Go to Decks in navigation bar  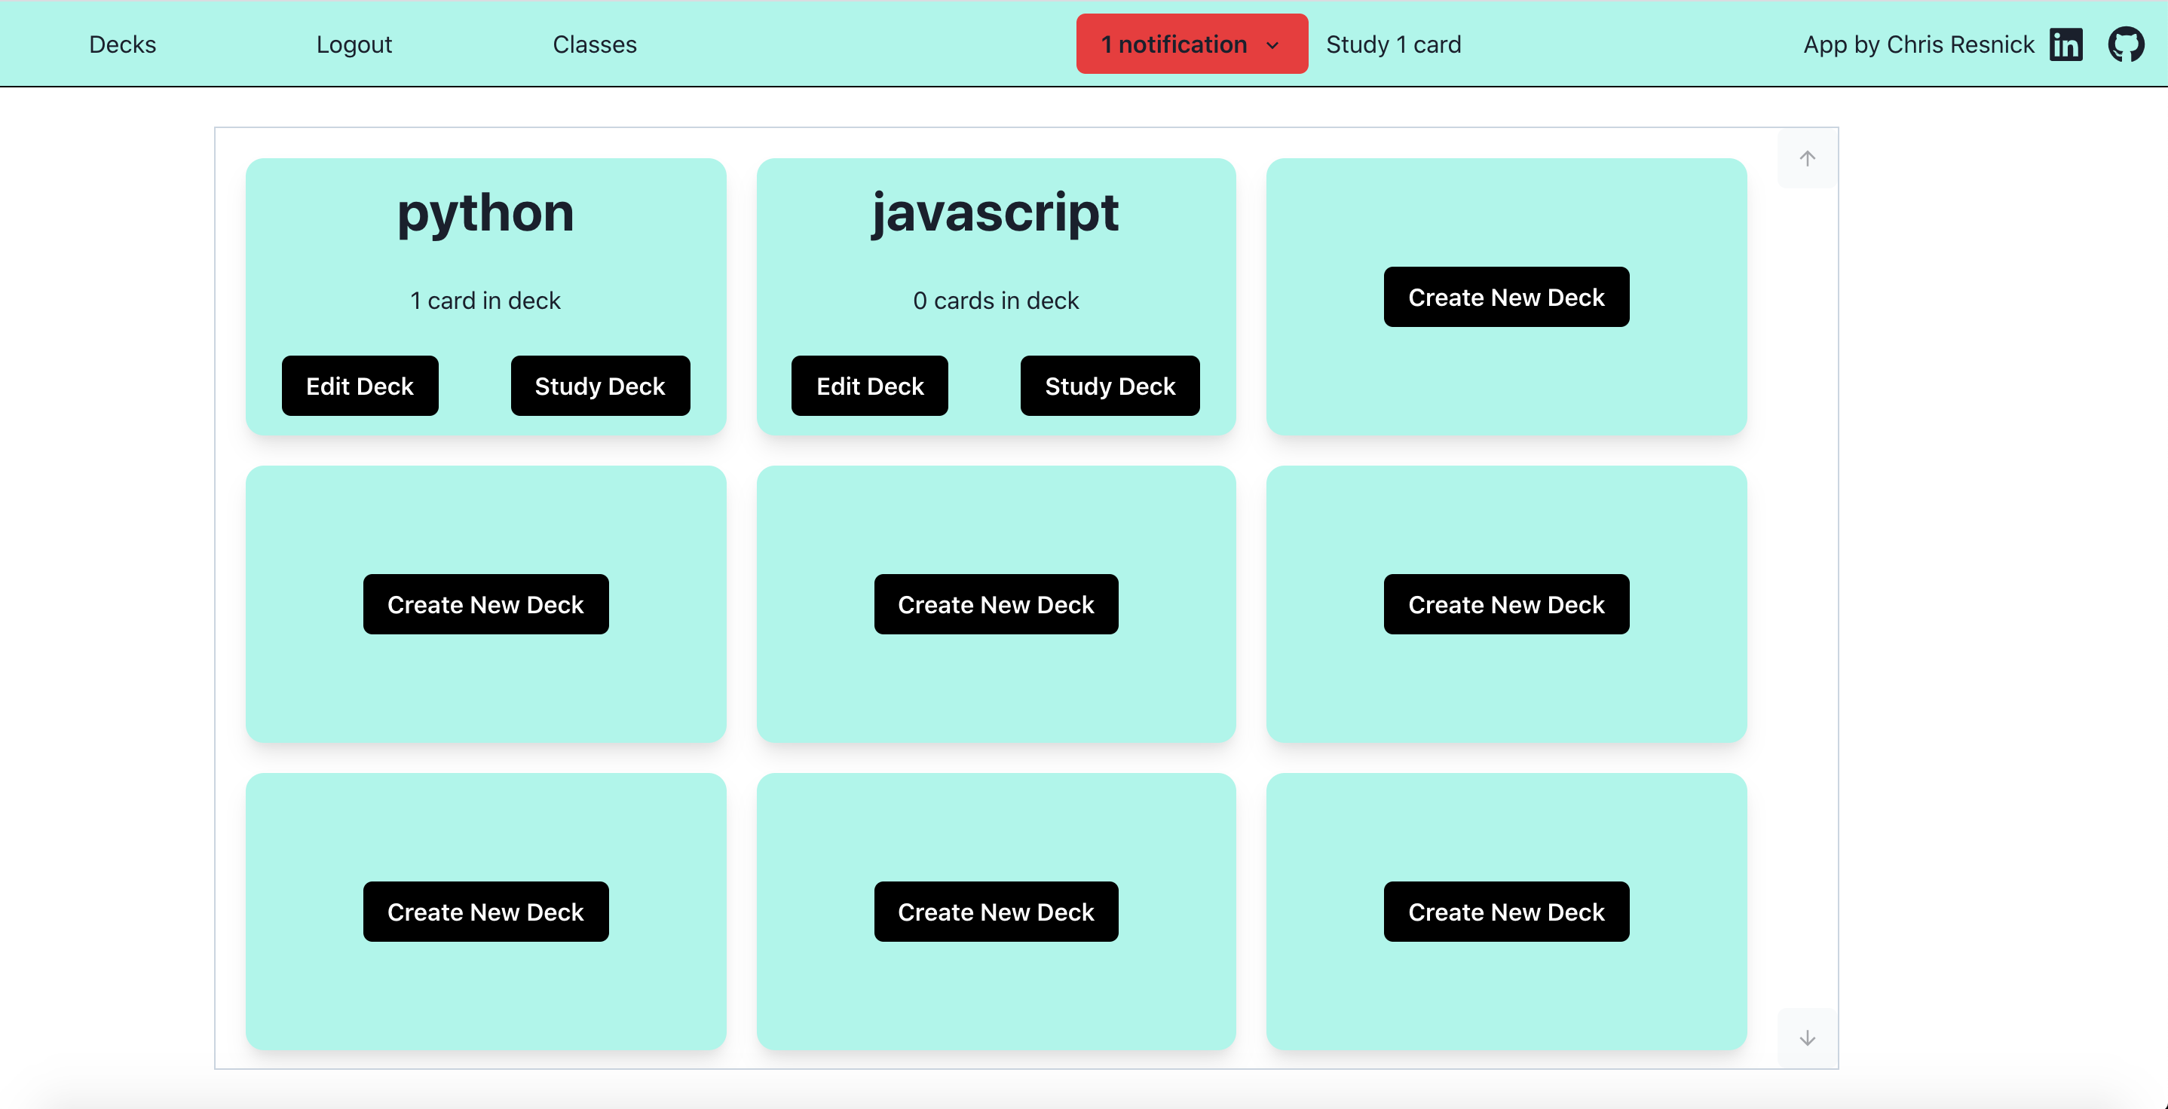point(123,44)
